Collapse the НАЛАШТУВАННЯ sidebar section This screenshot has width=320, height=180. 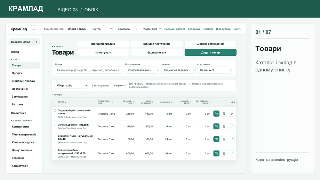pos(21,121)
